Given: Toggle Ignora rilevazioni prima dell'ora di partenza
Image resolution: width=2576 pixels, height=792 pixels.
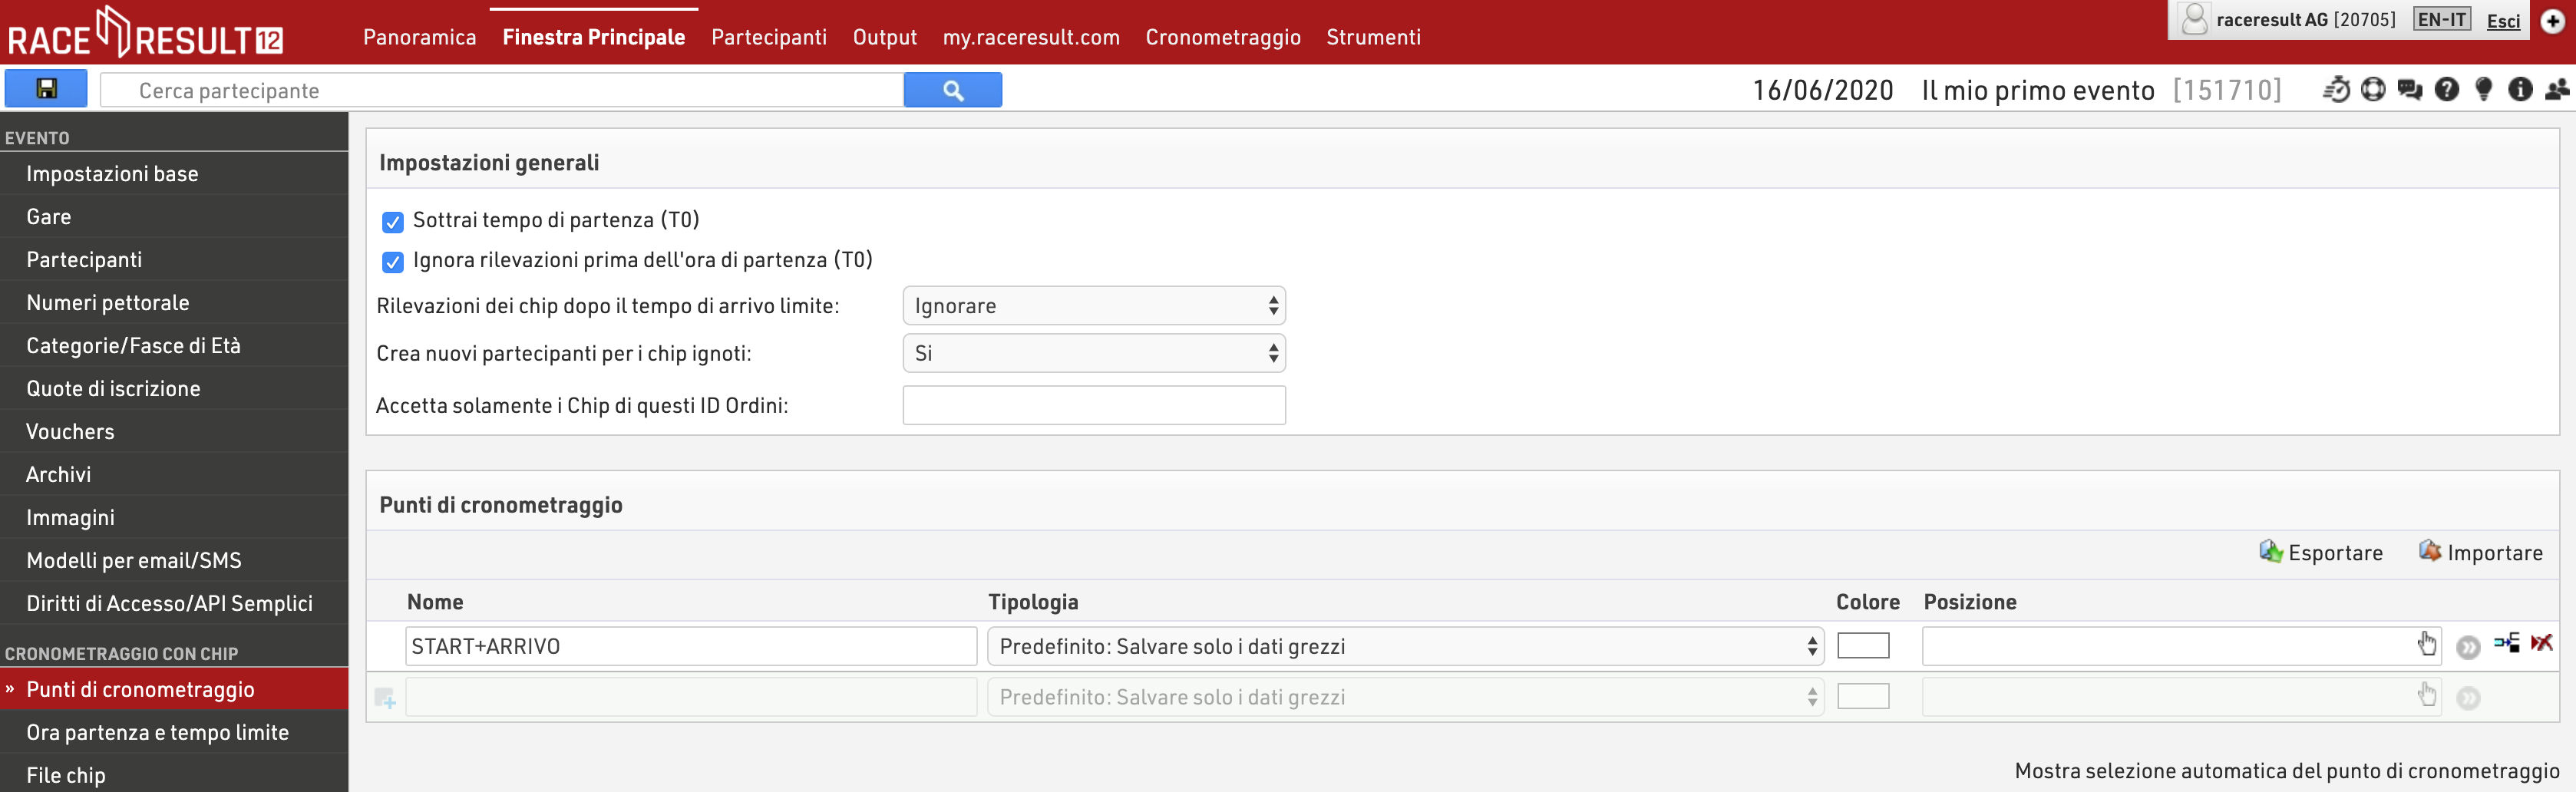Looking at the screenshot, I should (393, 262).
